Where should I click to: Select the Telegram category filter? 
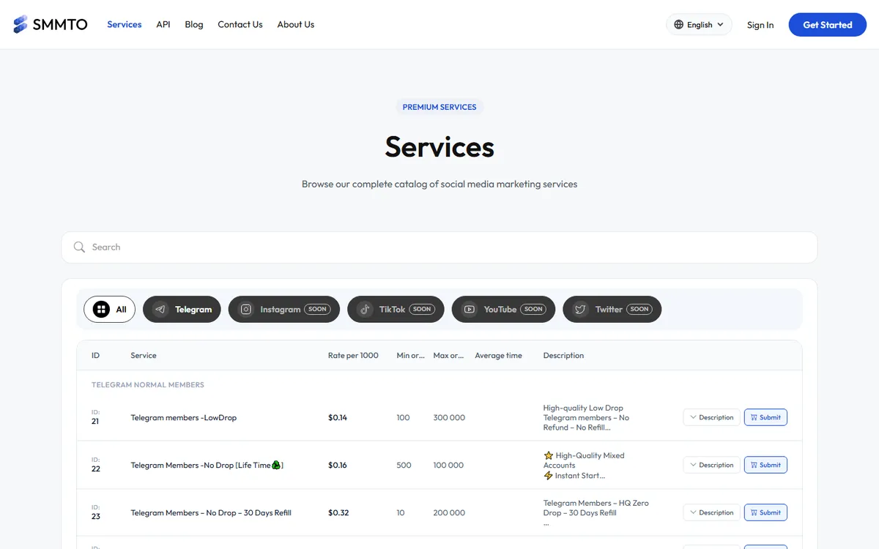(182, 309)
